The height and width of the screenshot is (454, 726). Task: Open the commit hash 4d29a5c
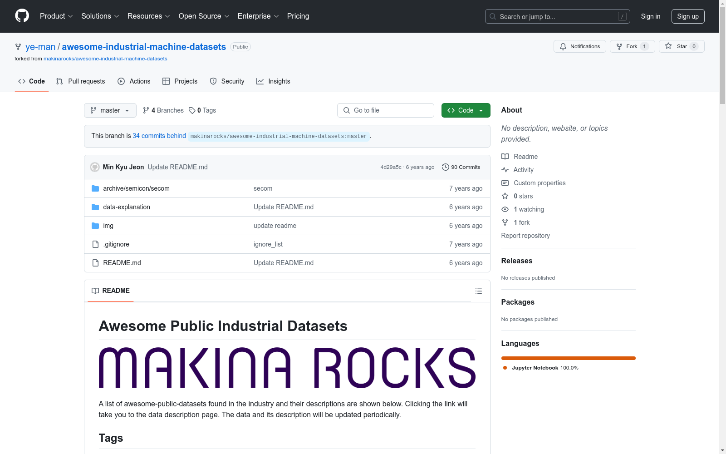(391, 167)
